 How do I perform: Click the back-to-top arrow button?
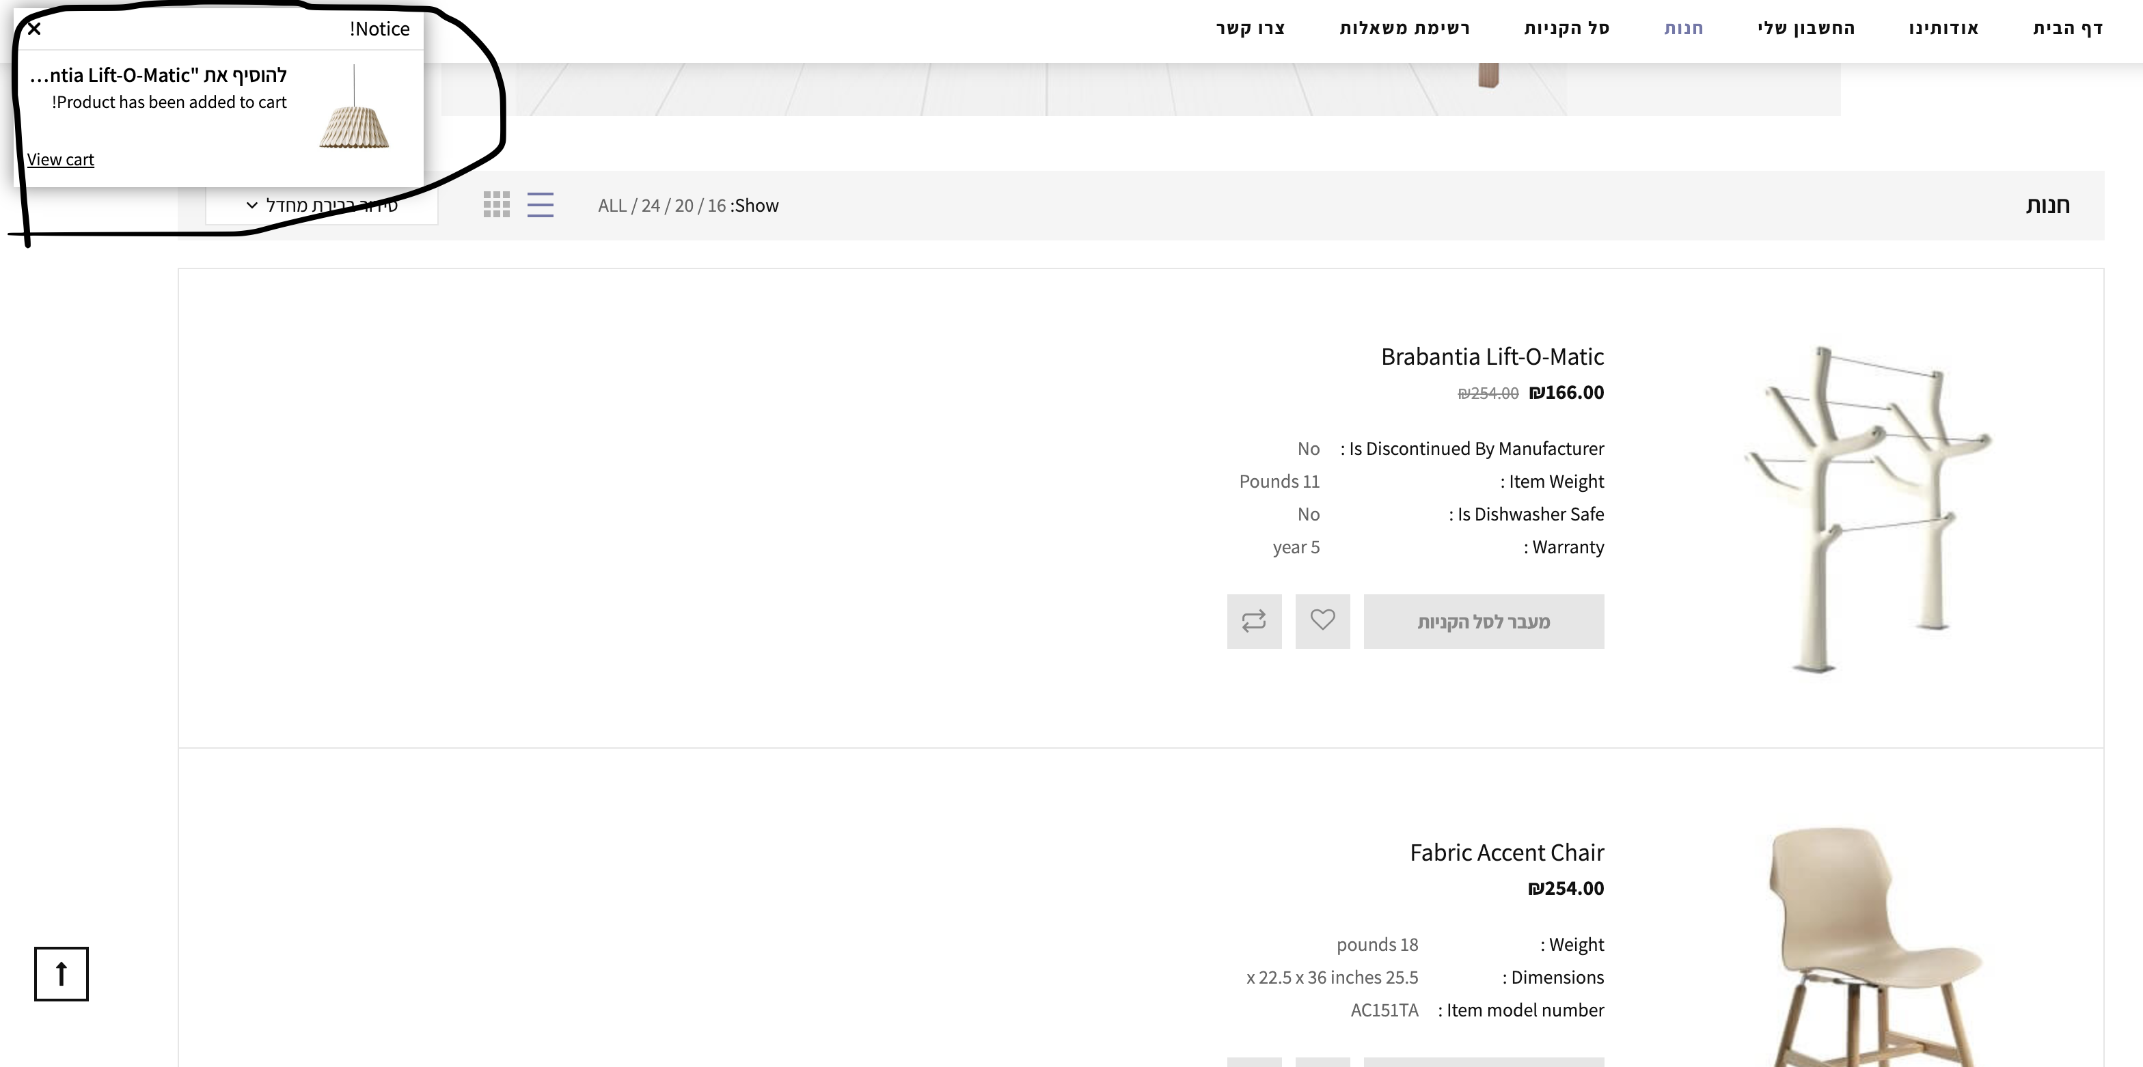[61, 973]
